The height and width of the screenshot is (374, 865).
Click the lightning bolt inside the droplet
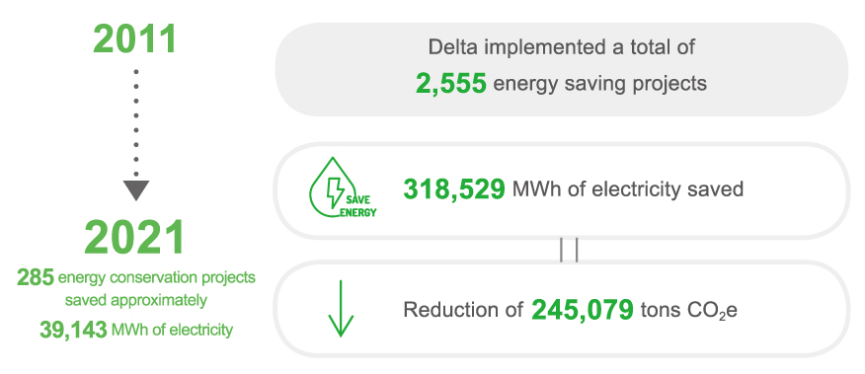pyautogui.click(x=335, y=190)
